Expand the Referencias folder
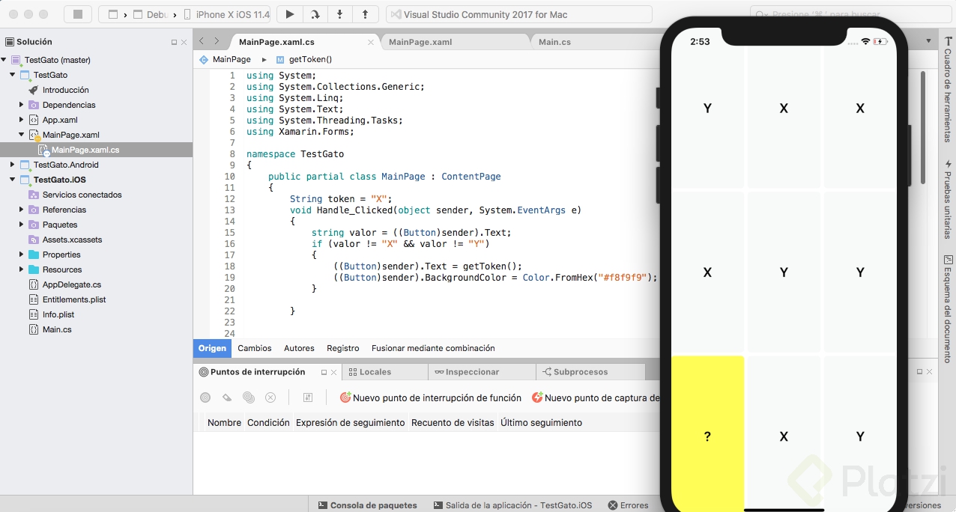Viewport: 956px width, 512px height. point(22,210)
